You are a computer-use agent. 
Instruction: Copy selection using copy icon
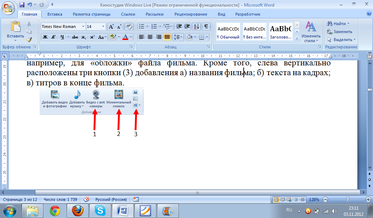(29, 32)
